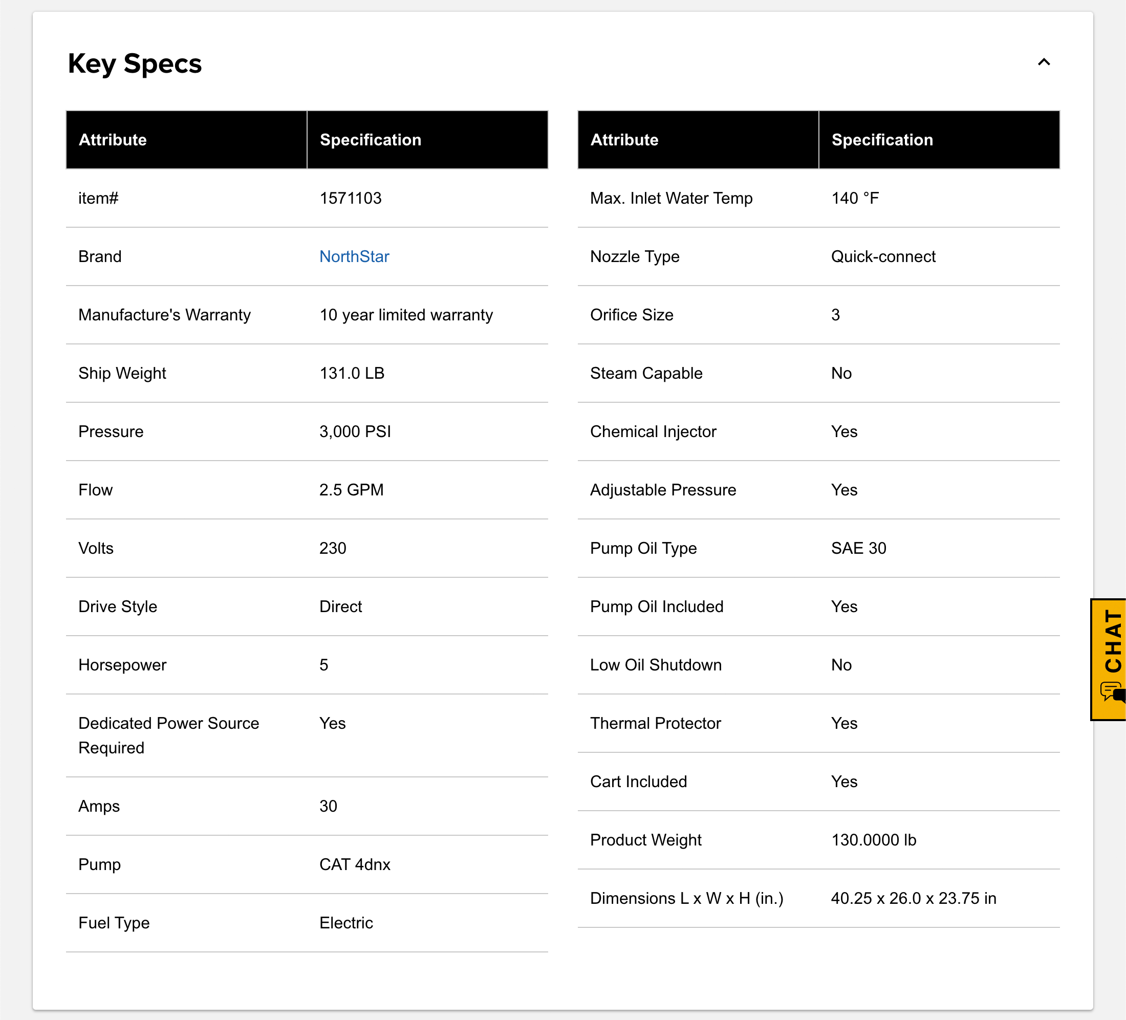Click the Dedicated Power Source Required label
This screenshot has width=1126, height=1020.
169,735
